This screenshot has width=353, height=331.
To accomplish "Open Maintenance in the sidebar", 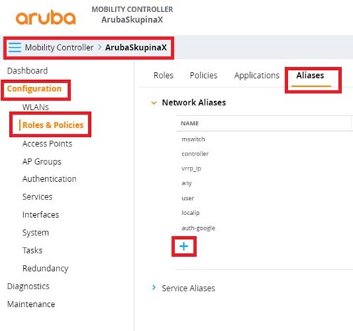I will point(31,304).
